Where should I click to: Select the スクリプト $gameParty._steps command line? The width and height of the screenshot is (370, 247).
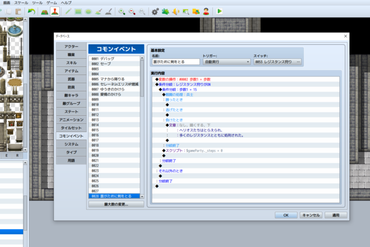pyautogui.click(x=246, y=150)
